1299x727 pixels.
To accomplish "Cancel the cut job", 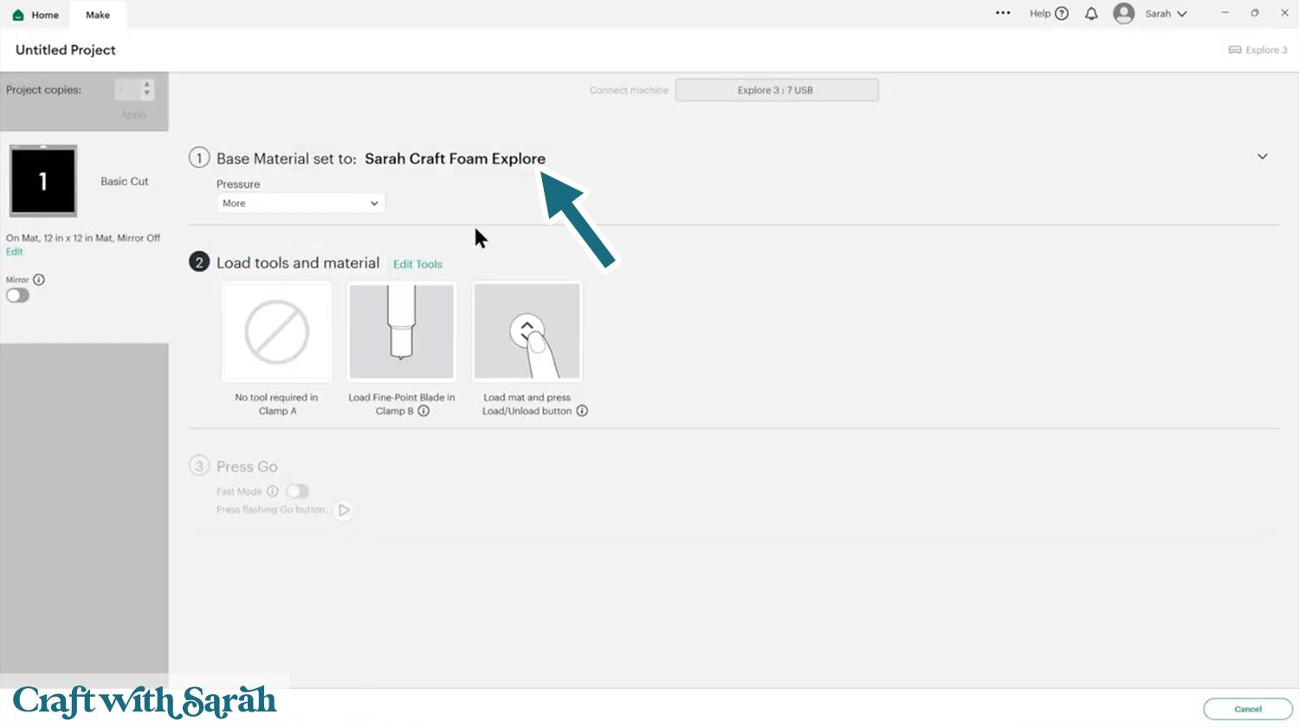I will (1248, 709).
